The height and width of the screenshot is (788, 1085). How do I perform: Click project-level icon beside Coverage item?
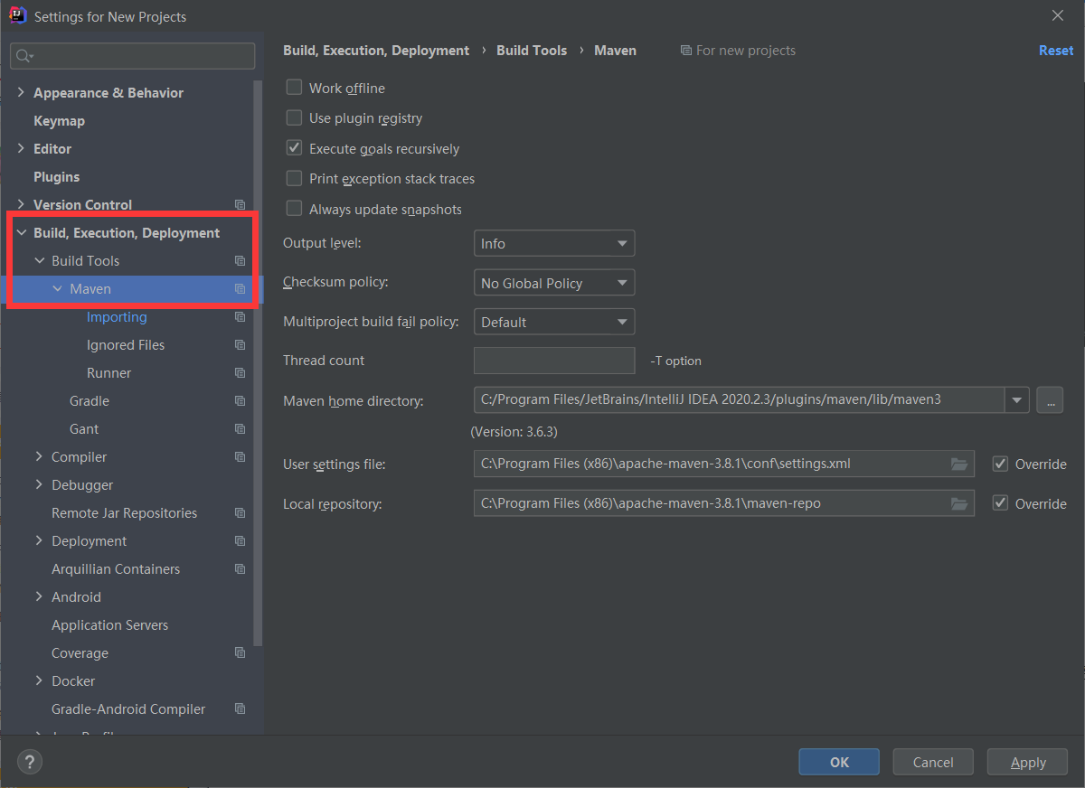point(240,653)
